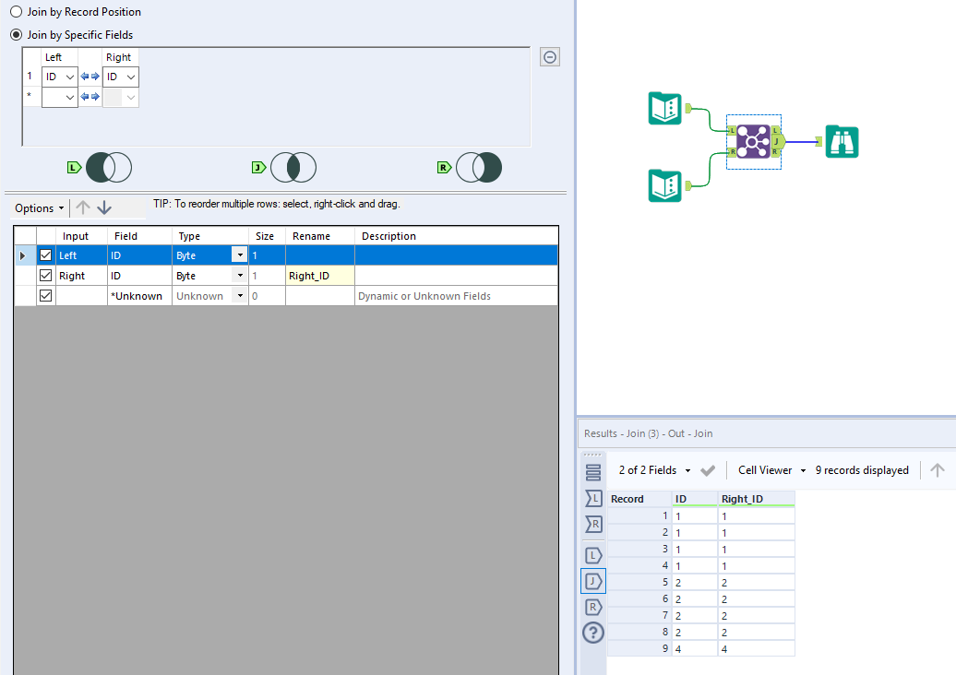
Task: Click the question mark help icon in Results
Action: coord(593,633)
